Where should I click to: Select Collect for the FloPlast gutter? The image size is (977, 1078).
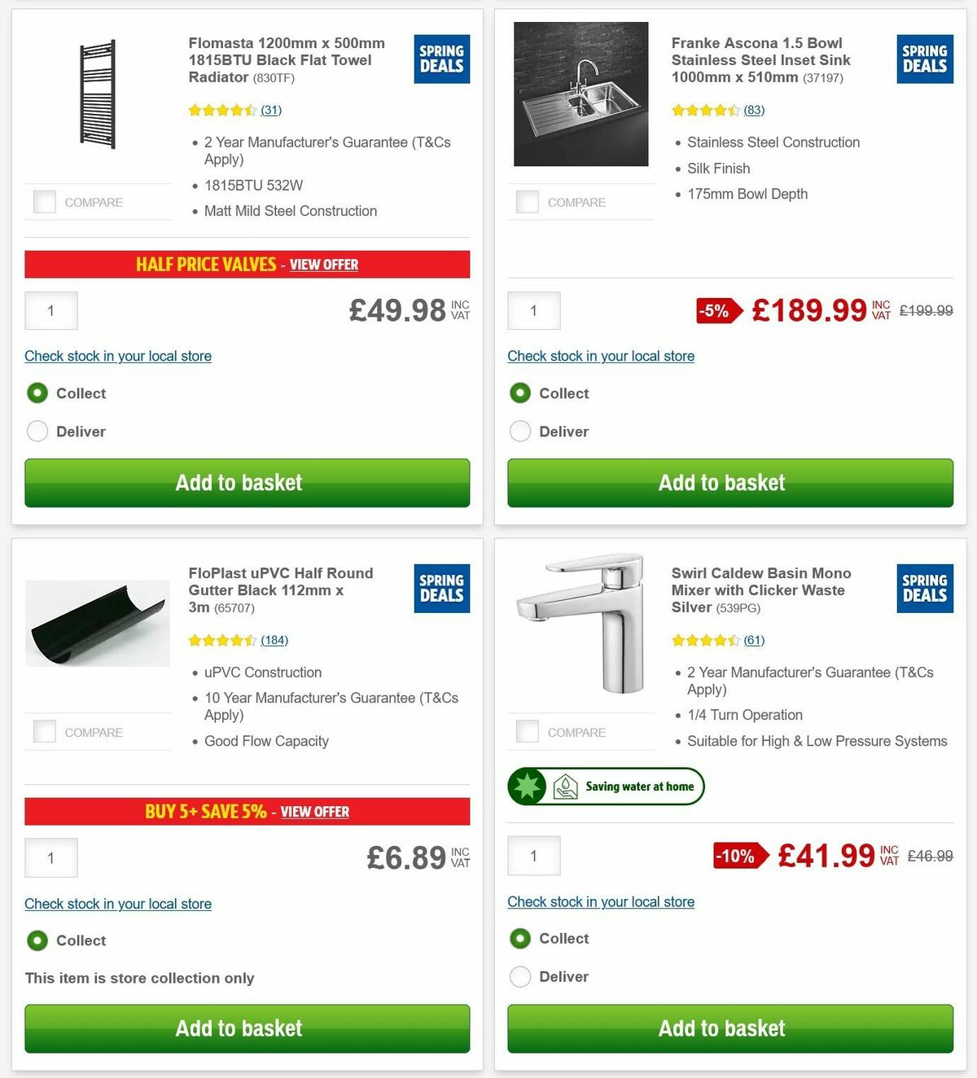pos(37,940)
